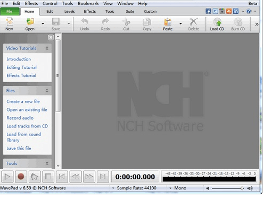Open the Bookmark menu
The width and height of the screenshot is (264, 198).
(88, 3)
